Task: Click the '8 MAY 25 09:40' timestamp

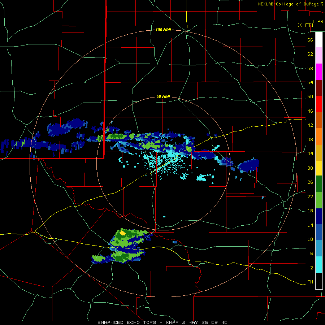Action: click(x=205, y=322)
